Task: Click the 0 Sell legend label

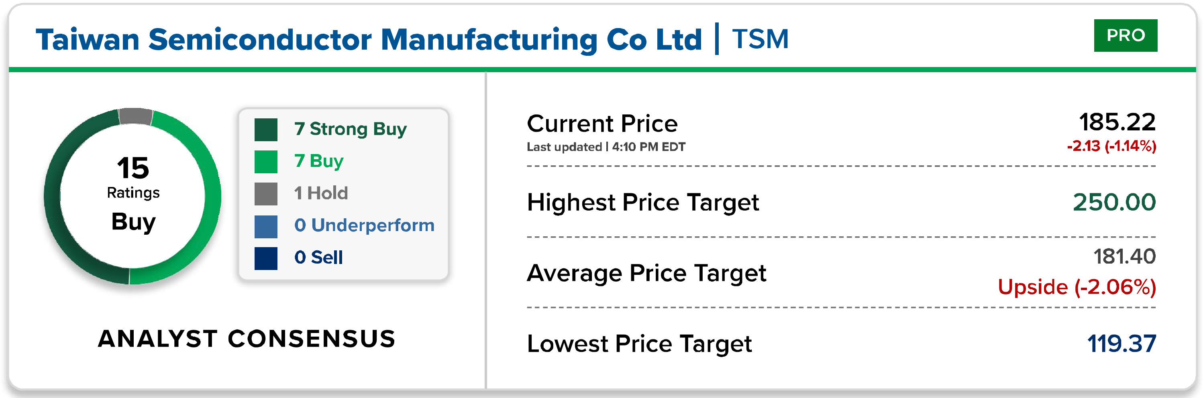Action: (318, 258)
